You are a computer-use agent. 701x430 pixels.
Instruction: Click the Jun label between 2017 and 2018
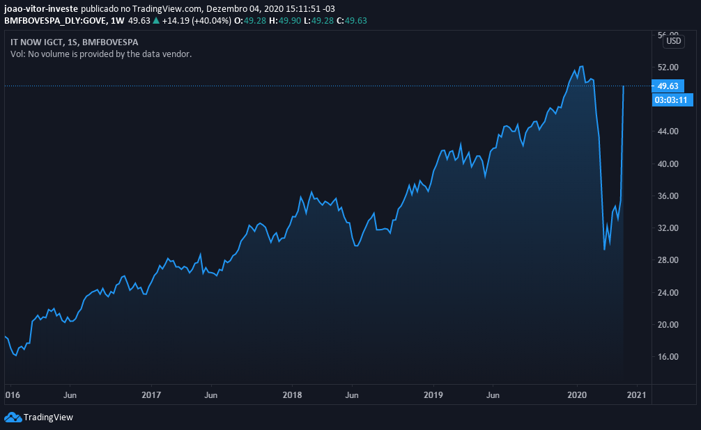click(x=210, y=395)
